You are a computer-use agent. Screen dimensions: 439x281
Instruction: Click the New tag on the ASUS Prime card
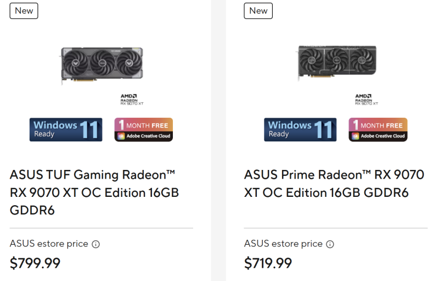[x=258, y=10]
